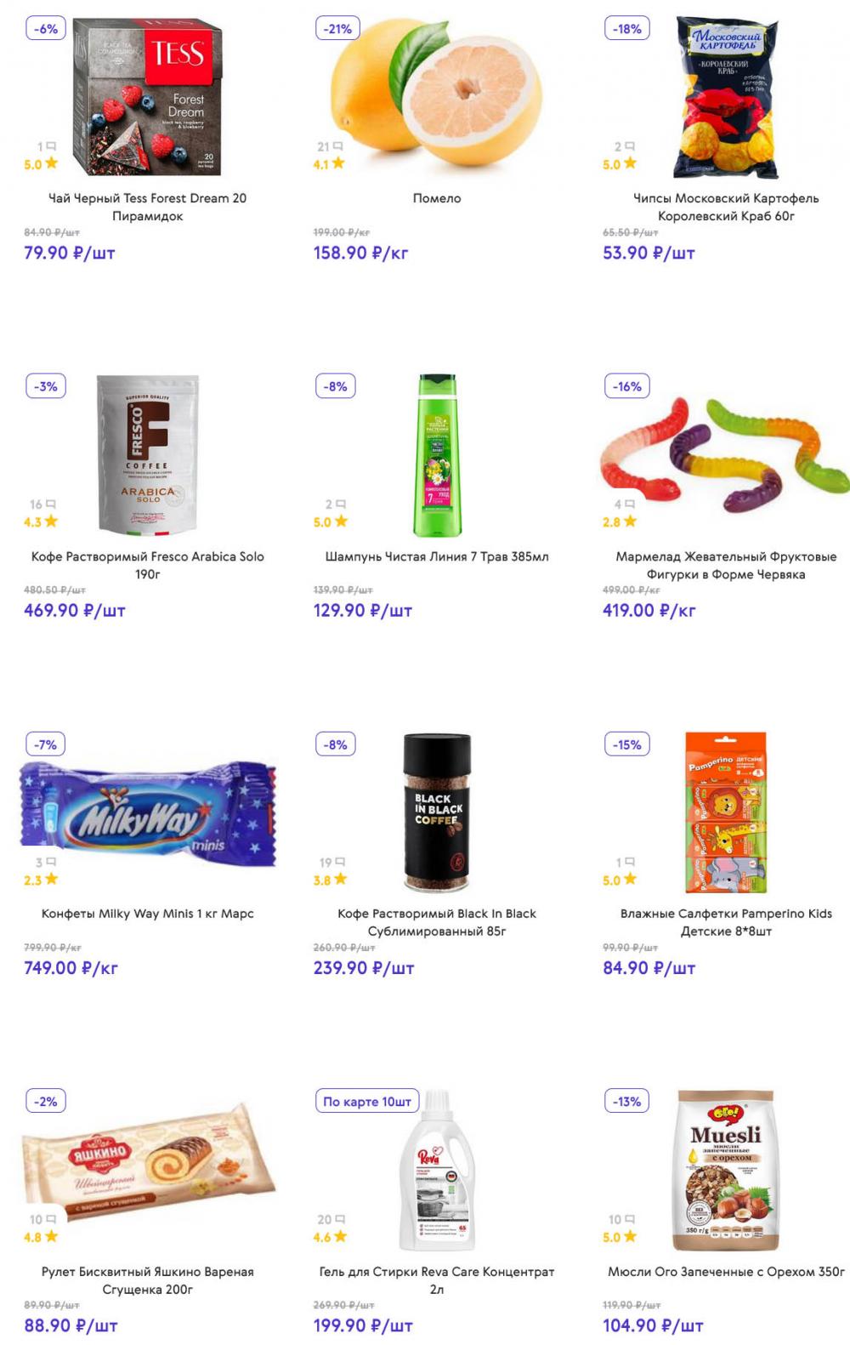Viewport: 850px width, 1345px height.
Task: Click the 239.90 ₽/шт price
Action: (x=364, y=968)
